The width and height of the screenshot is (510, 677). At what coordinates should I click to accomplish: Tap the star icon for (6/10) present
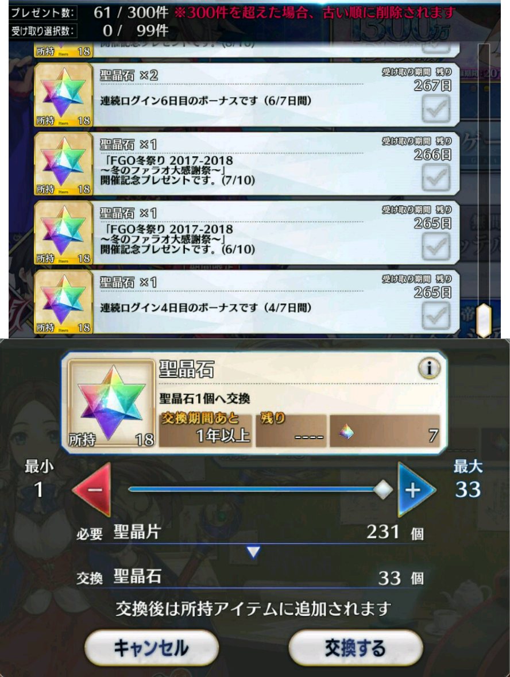click(63, 233)
